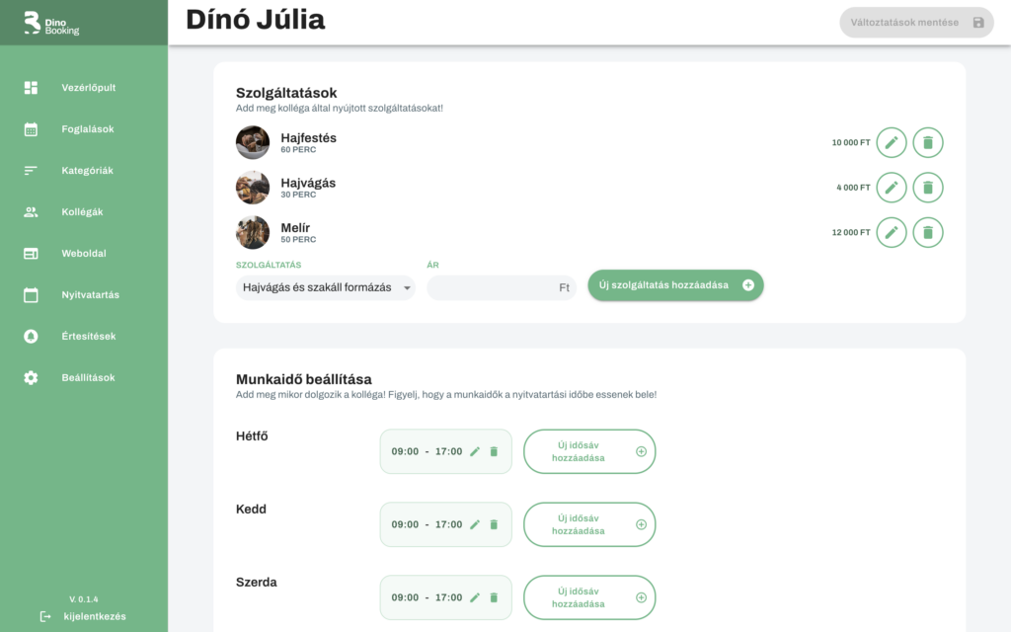1011x632 pixels.
Task: Go to Foglalások page
Action: tap(87, 129)
